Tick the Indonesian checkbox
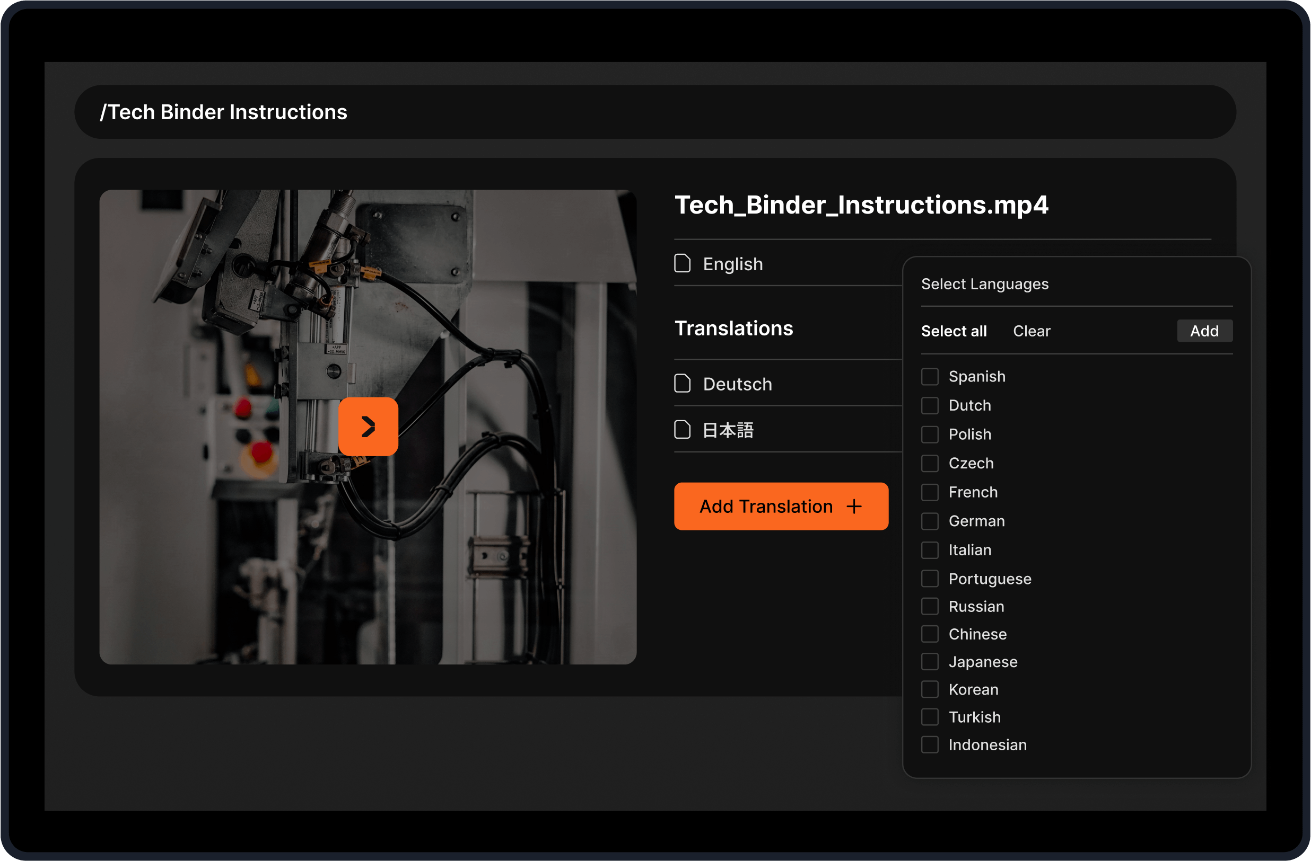 (930, 745)
